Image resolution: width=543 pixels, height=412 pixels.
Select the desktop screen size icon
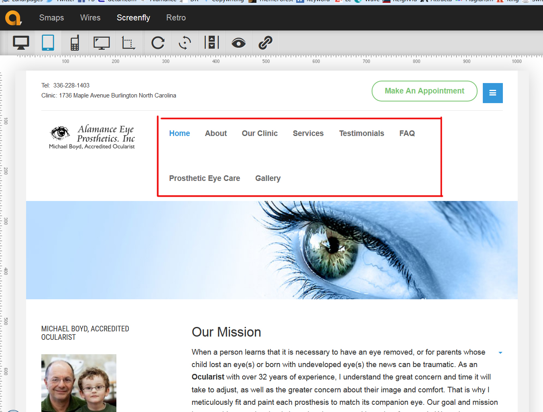tap(21, 43)
